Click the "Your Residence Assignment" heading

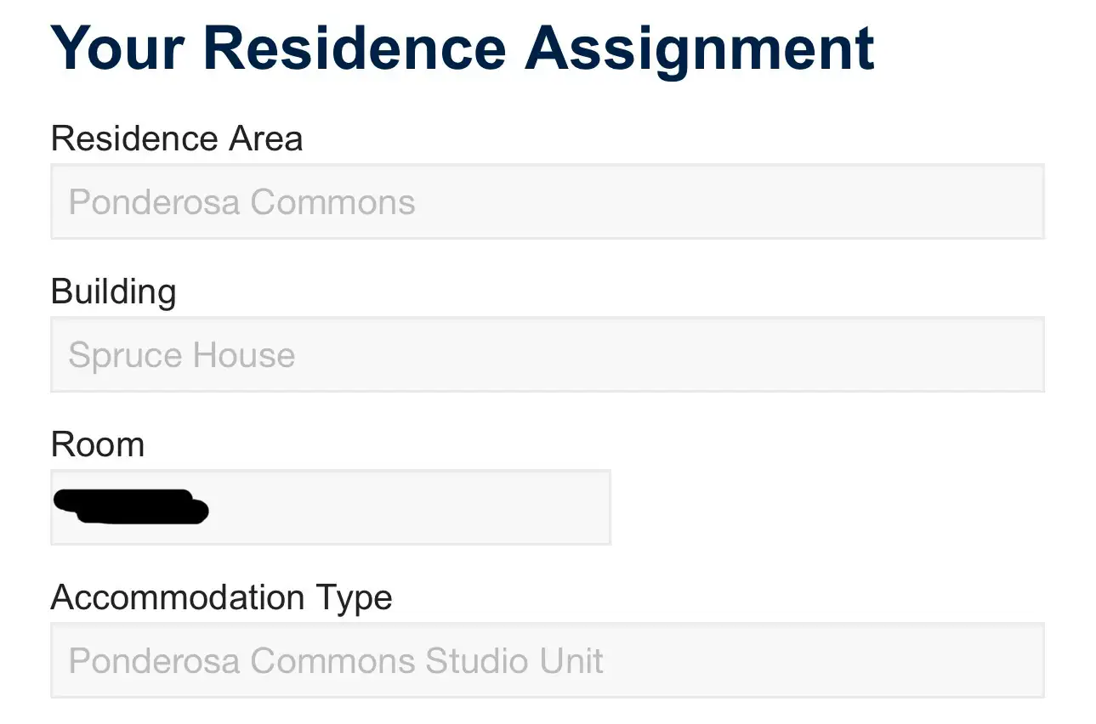(463, 49)
